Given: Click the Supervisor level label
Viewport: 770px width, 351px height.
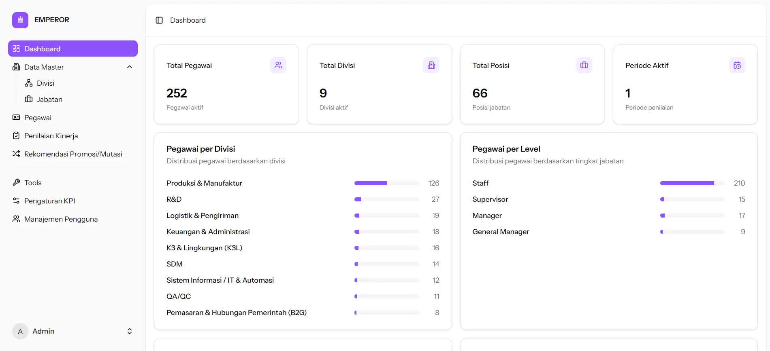Looking at the screenshot, I should click(x=490, y=199).
